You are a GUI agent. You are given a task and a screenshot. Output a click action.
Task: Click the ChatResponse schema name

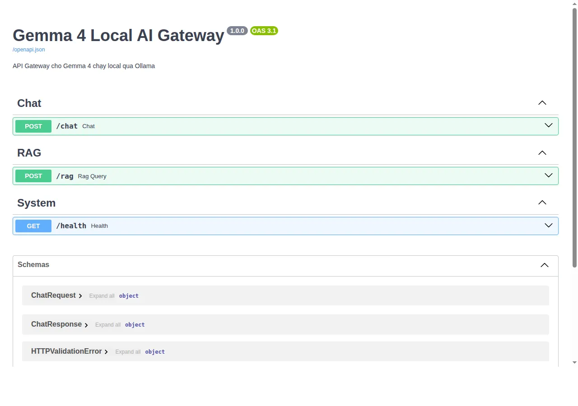click(56, 324)
